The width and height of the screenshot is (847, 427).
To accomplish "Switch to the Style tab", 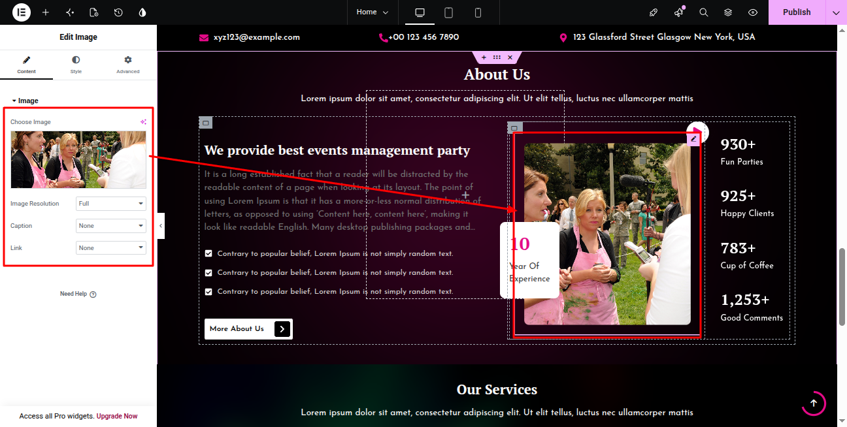I will tap(76, 65).
